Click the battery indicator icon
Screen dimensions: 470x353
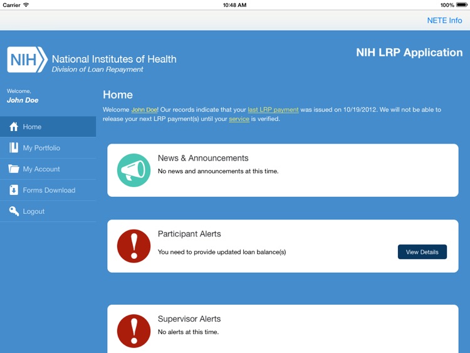(462, 5)
